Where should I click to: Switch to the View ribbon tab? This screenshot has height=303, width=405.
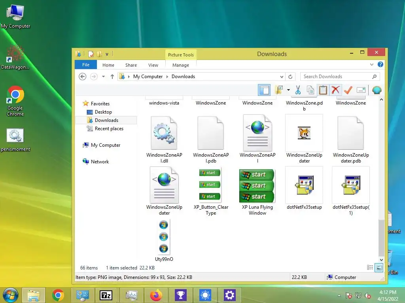(x=153, y=65)
